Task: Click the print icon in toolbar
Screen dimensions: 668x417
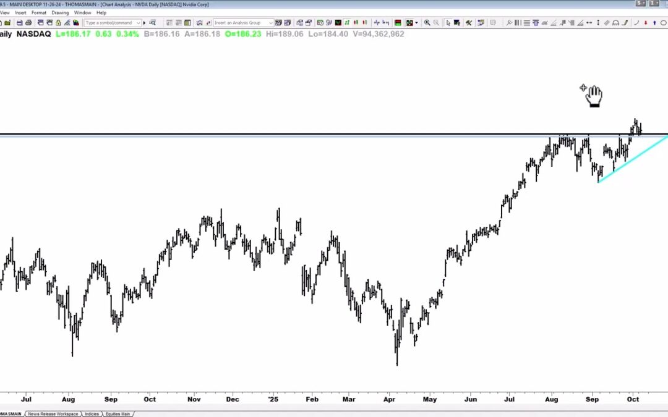Action: [20, 23]
